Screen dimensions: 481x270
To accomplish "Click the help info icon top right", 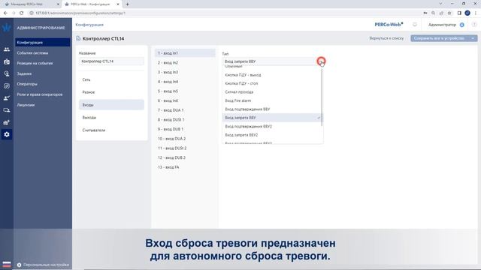I will coord(474,25).
